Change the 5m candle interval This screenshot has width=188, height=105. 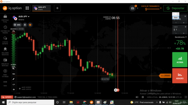pos(14,74)
